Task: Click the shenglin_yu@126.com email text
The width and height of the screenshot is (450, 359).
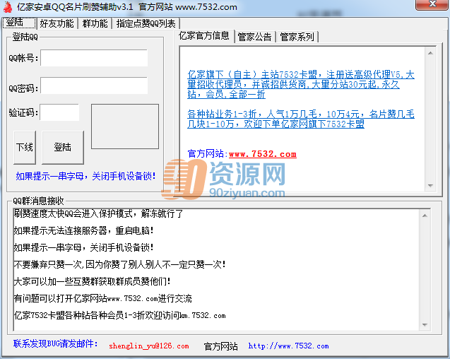Action: (x=149, y=346)
